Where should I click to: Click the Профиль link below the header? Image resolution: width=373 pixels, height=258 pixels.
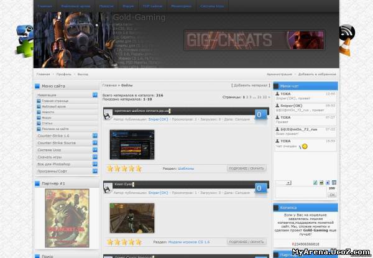click(64, 74)
